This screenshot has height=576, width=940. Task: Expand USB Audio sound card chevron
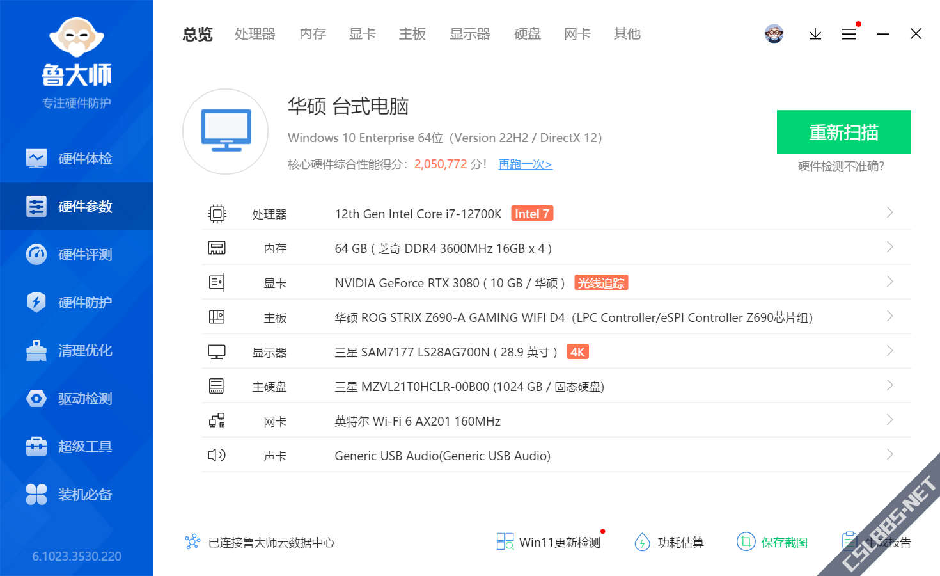click(x=889, y=454)
